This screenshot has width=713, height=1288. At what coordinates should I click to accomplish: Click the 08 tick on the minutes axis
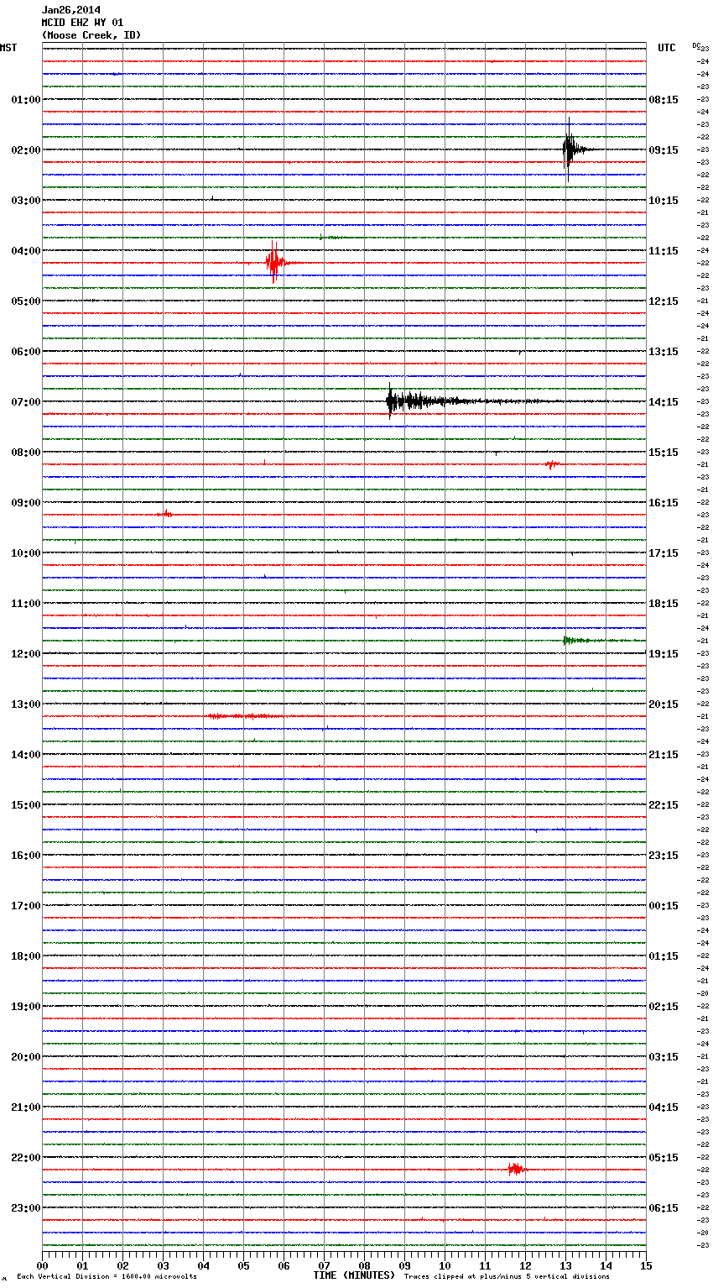click(364, 1265)
